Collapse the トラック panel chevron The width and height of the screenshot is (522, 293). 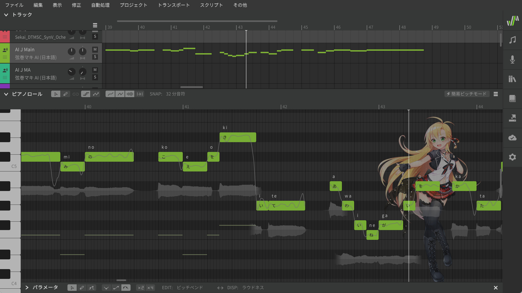tap(6, 15)
